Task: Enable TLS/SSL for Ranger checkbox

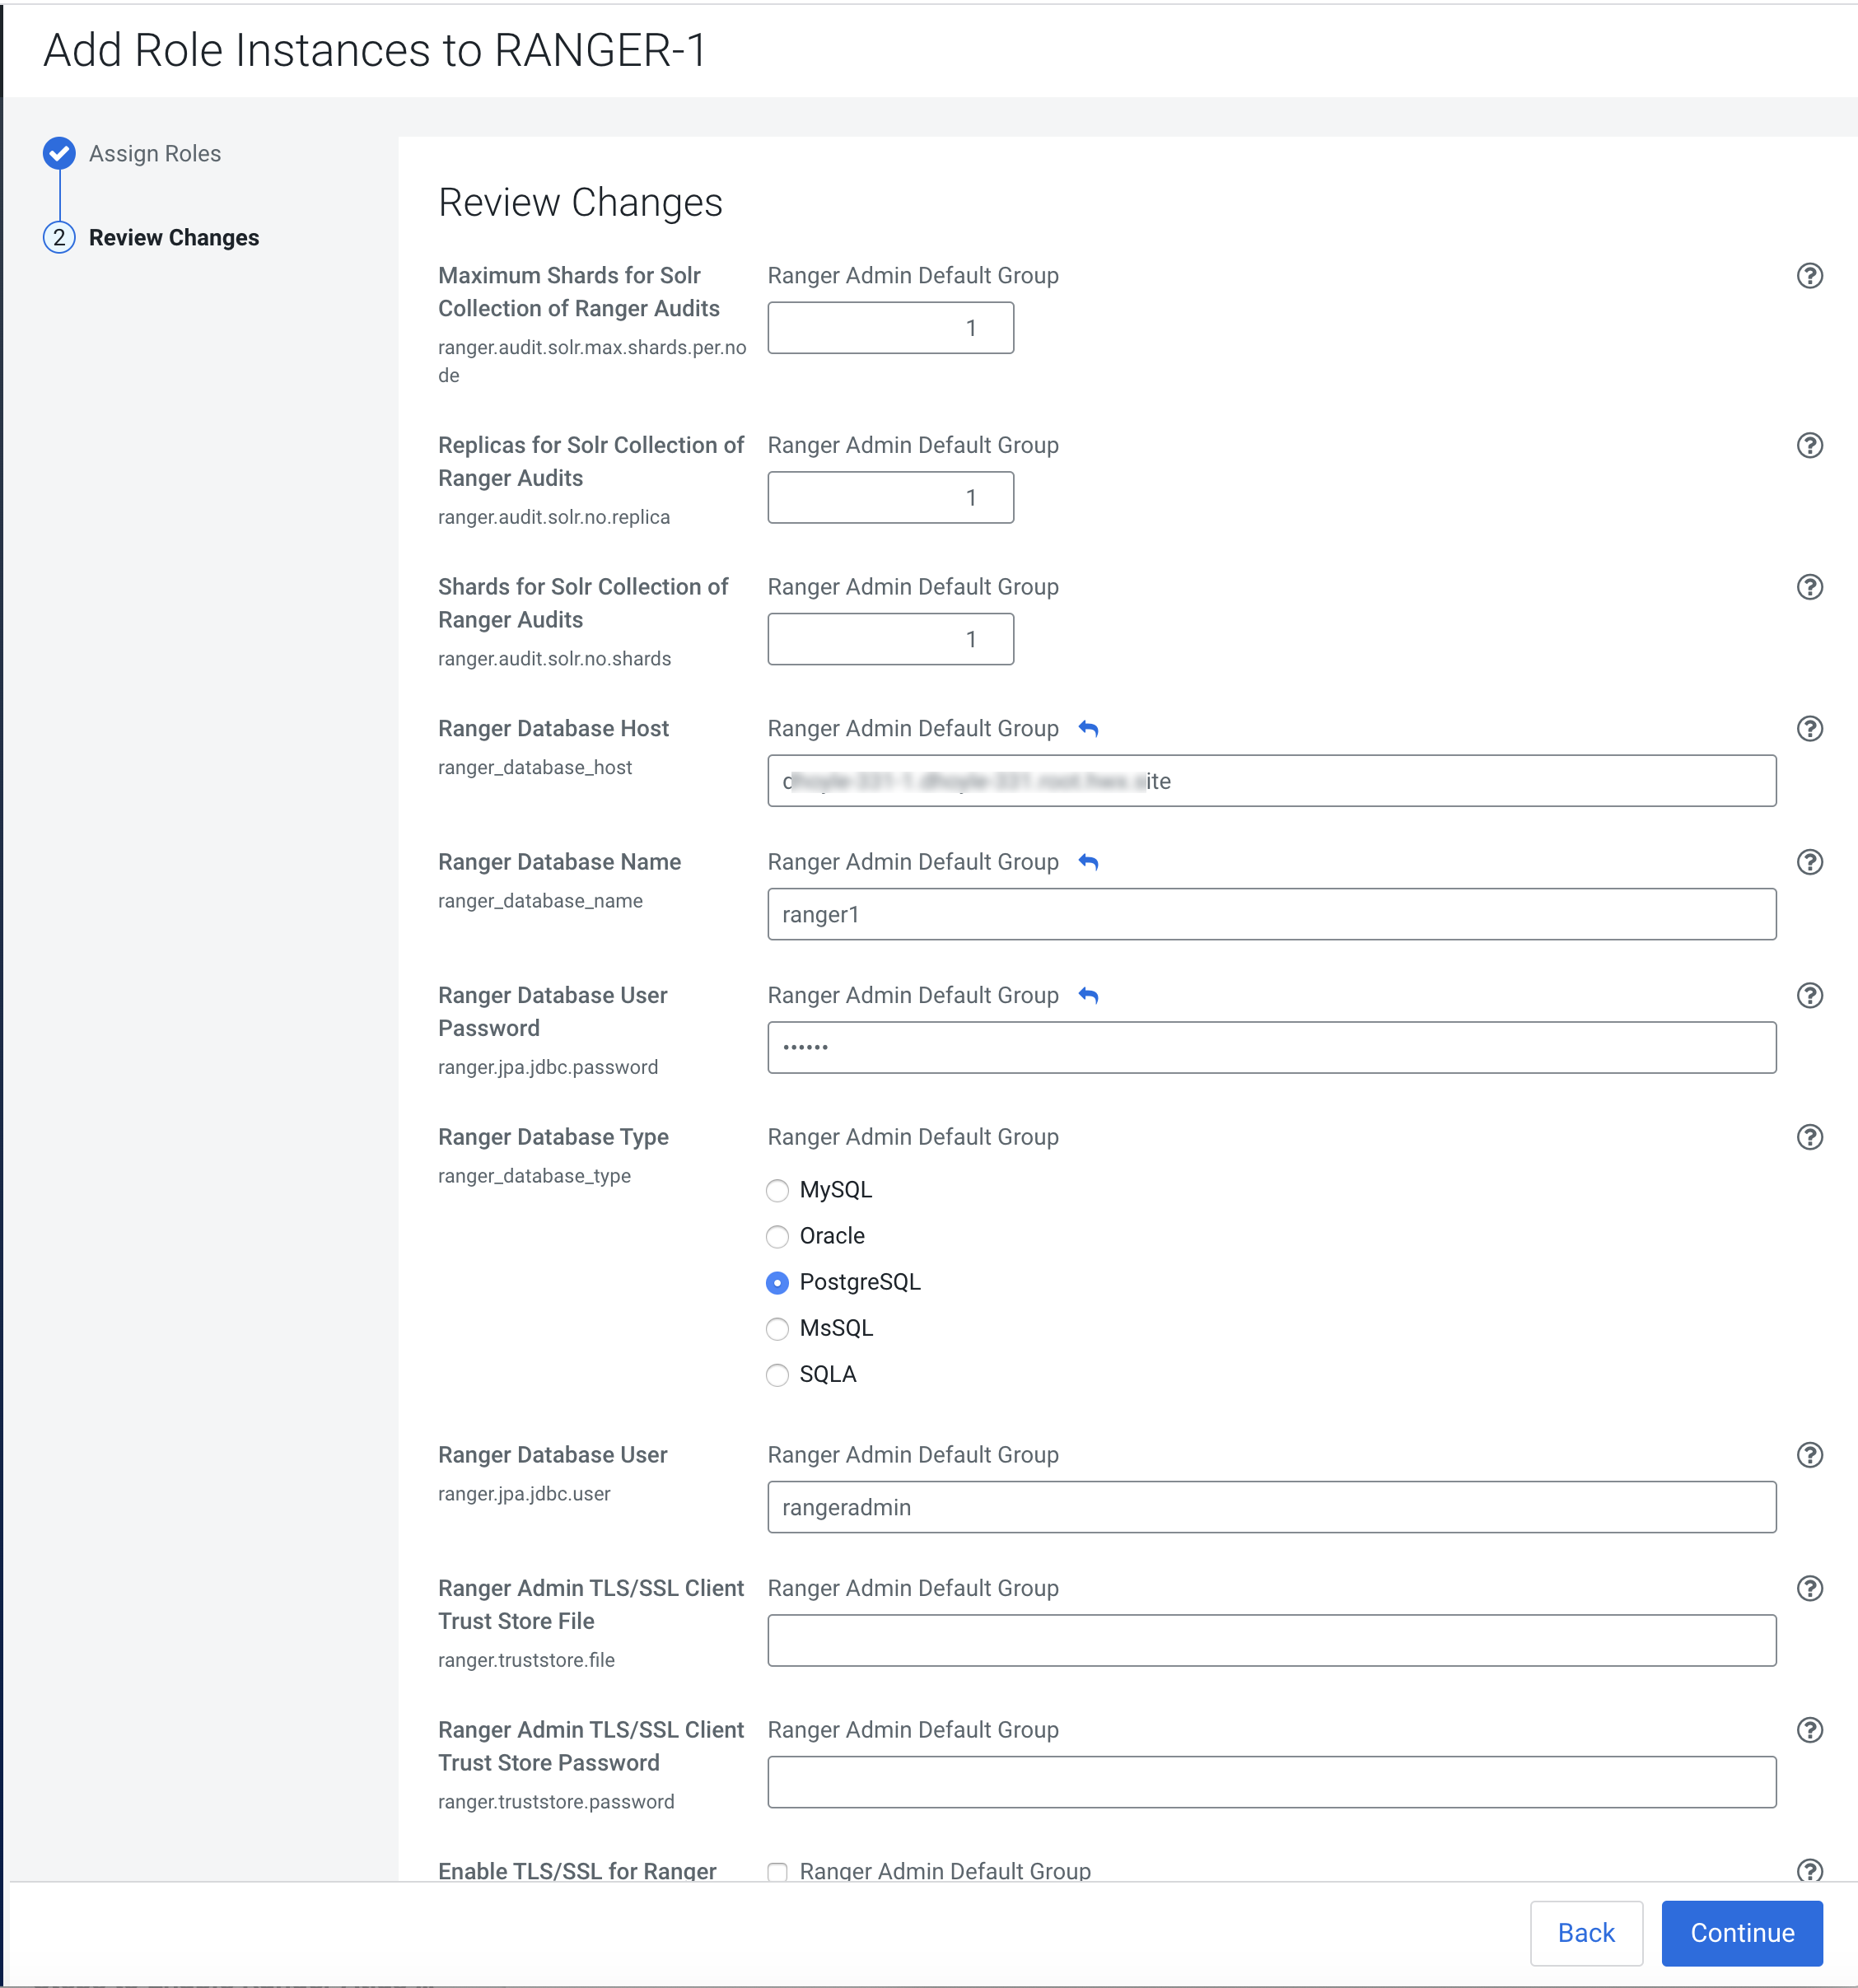Action: [x=777, y=1871]
